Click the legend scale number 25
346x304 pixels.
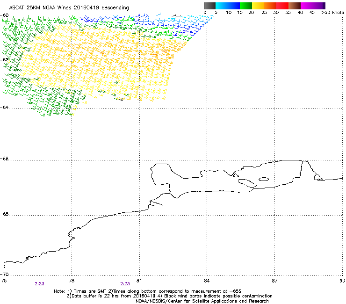coord(264,13)
